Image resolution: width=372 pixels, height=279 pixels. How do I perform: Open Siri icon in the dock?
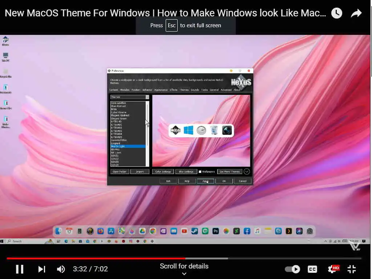[x=299, y=231]
